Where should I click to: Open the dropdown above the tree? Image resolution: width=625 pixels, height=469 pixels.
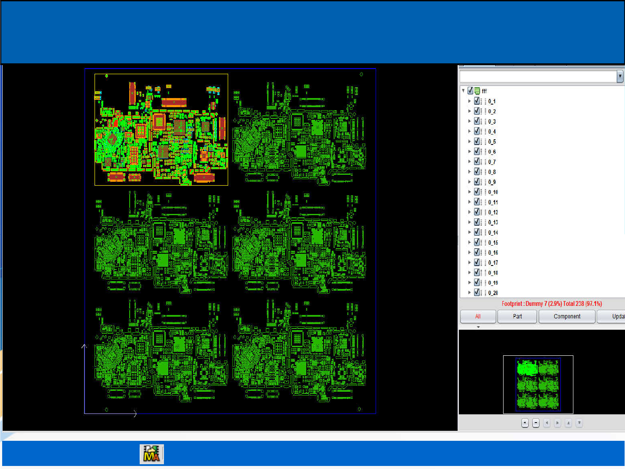pyautogui.click(x=620, y=76)
